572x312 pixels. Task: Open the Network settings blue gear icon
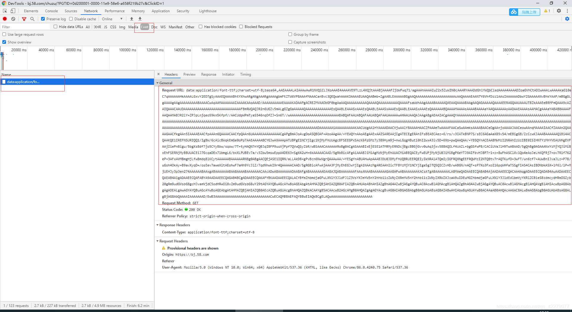tap(567, 19)
